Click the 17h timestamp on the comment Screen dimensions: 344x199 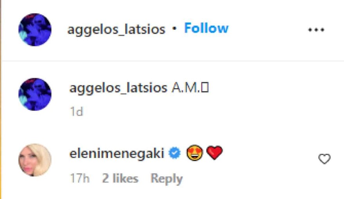[x=79, y=179]
